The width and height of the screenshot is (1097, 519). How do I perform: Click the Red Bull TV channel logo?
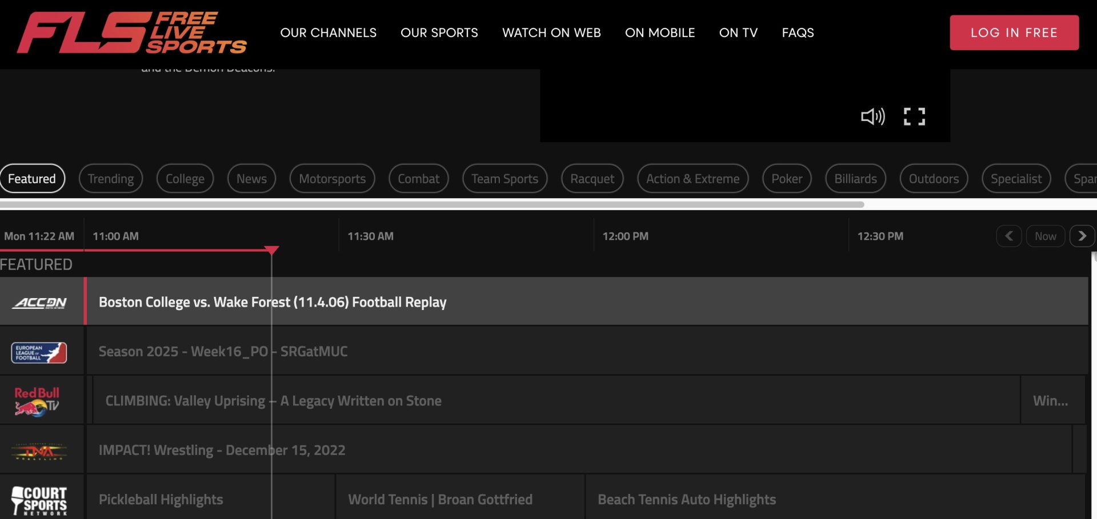39,400
